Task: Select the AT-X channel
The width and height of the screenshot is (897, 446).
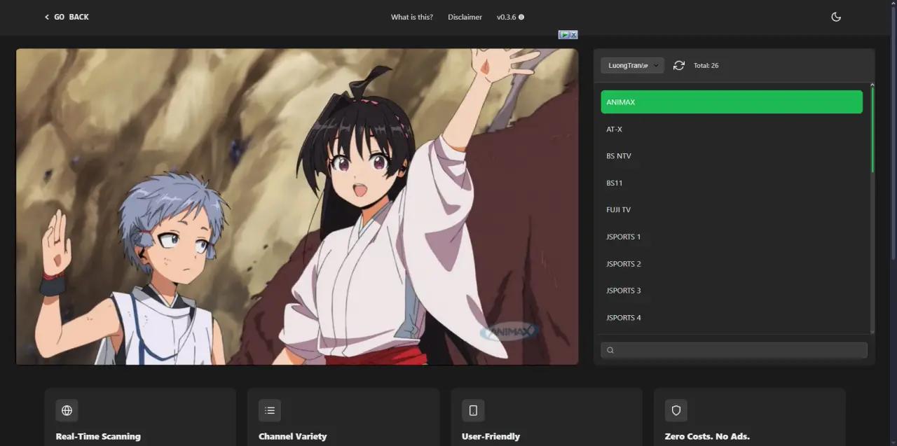Action: click(x=732, y=129)
